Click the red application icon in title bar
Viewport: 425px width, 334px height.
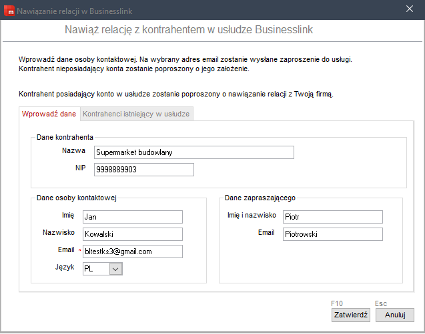pyautogui.click(x=9, y=11)
